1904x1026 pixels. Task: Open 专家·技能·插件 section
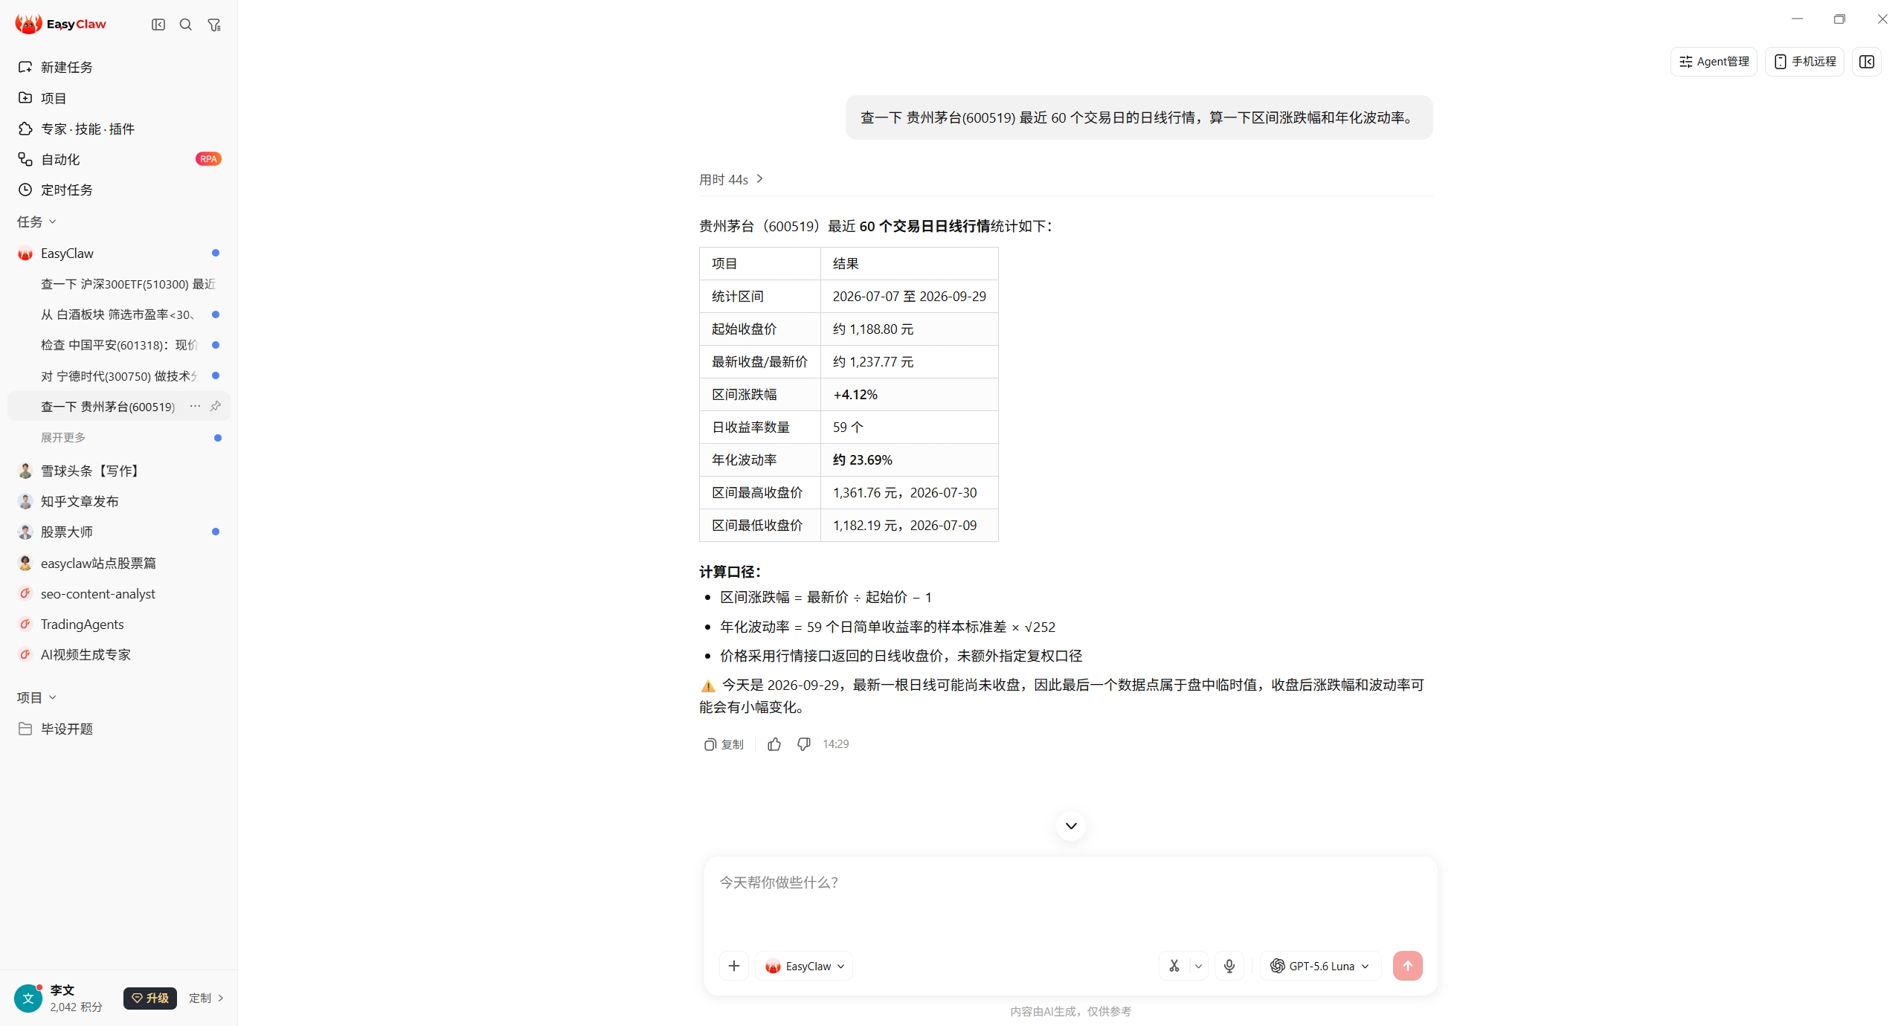click(119, 129)
